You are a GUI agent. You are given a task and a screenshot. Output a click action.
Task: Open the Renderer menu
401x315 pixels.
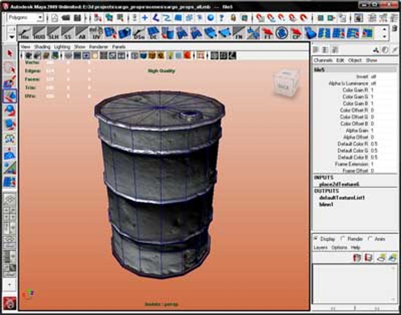99,47
